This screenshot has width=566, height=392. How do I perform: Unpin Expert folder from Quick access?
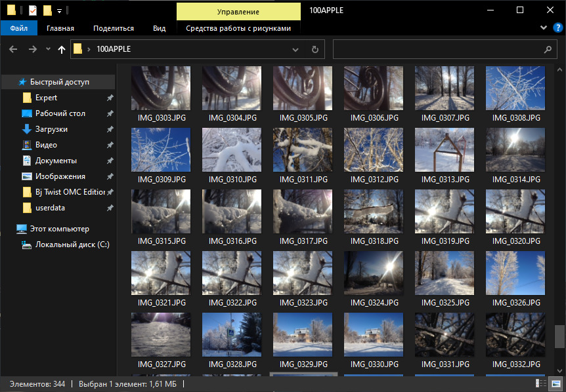coord(110,98)
